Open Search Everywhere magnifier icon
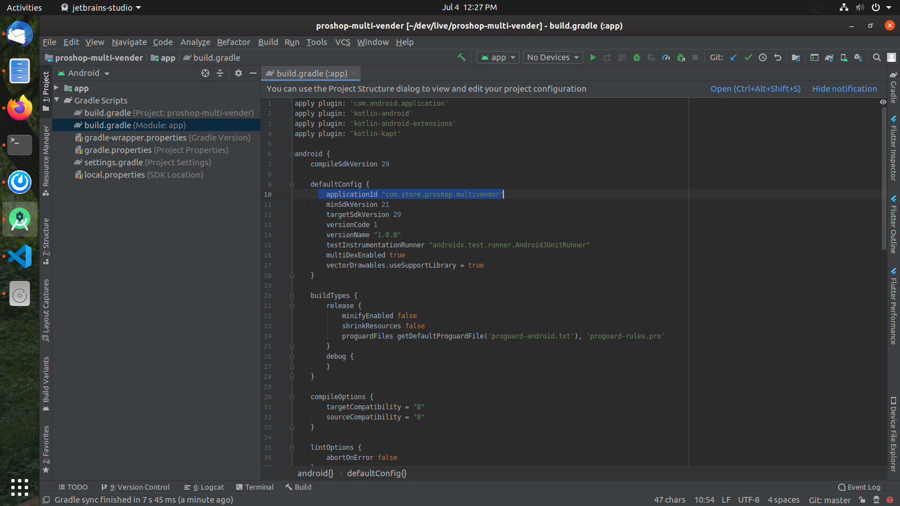The width and height of the screenshot is (900, 506). click(877, 57)
